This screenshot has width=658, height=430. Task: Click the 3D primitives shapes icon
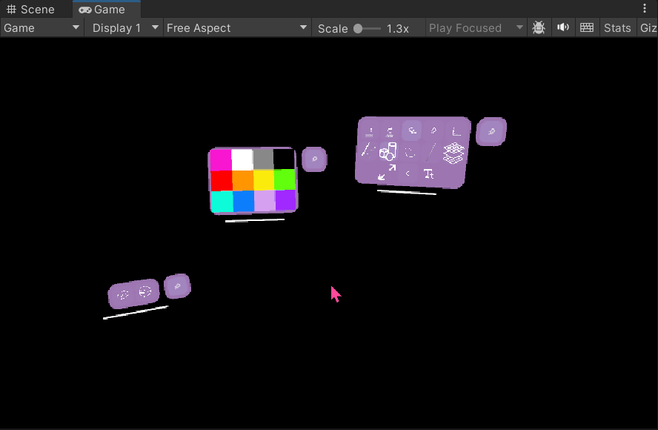pos(388,152)
